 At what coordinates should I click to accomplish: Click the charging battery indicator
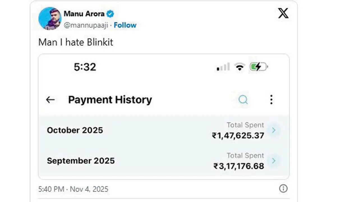pyautogui.click(x=258, y=66)
